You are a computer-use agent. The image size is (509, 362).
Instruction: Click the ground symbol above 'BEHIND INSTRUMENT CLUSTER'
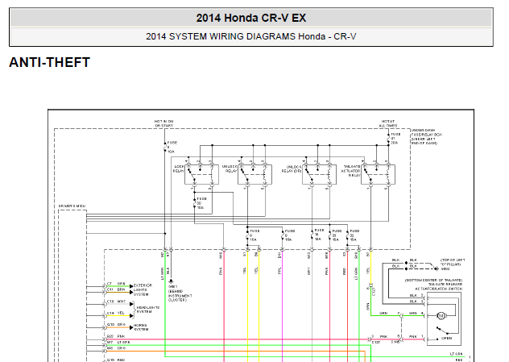coord(171,281)
